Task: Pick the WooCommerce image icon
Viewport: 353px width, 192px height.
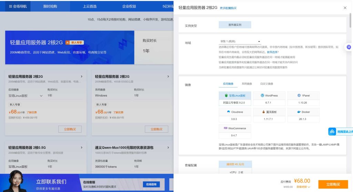Action: (225, 128)
